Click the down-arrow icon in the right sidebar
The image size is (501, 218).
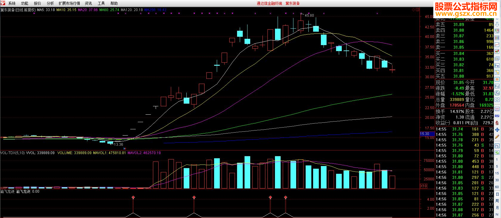[x=497, y=24]
